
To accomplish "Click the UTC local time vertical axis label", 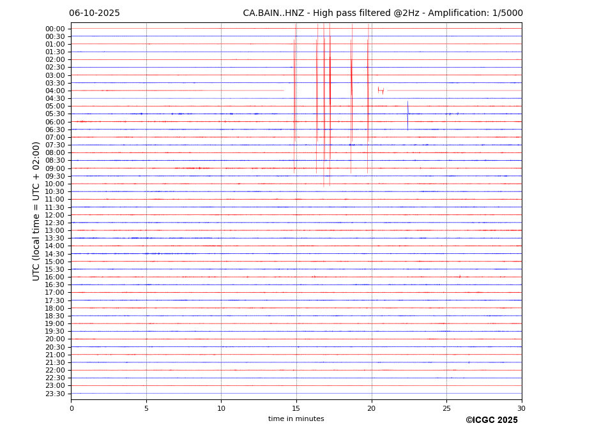I will [x=37, y=211].
